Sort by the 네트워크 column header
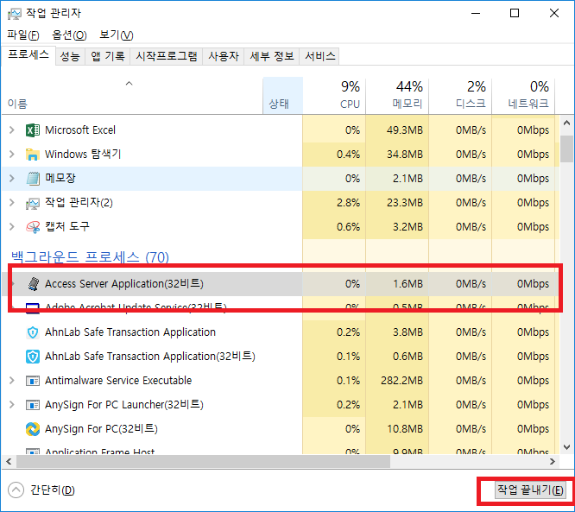The width and height of the screenshot is (575, 512). point(523,96)
